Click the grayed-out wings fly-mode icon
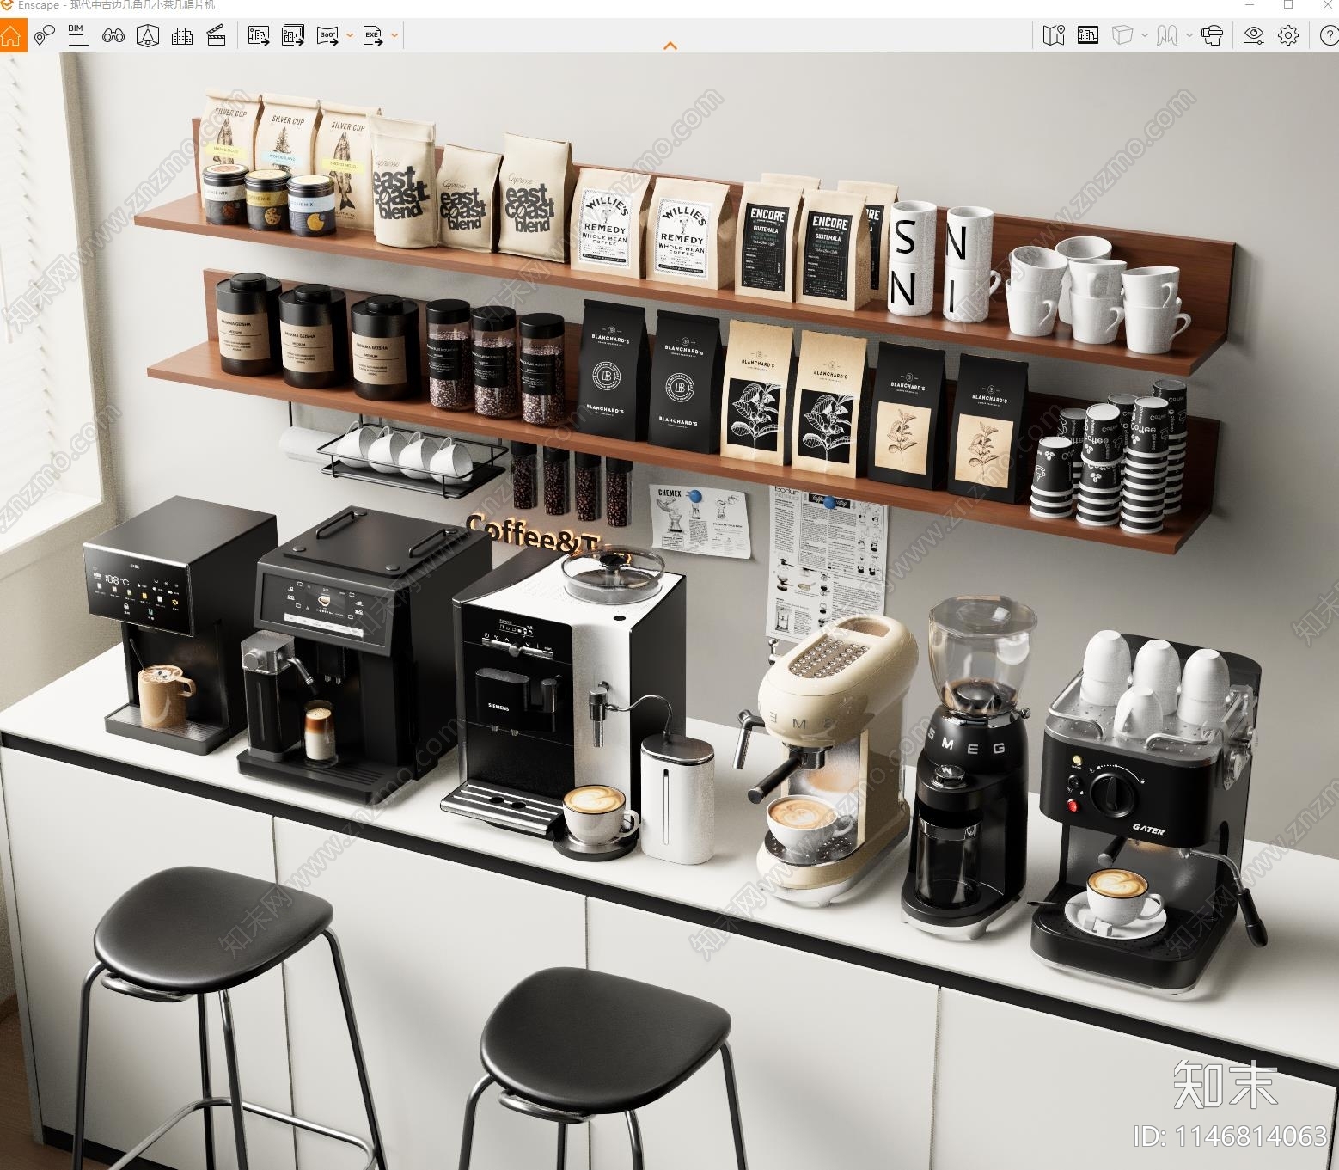1339x1170 pixels. (1167, 35)
